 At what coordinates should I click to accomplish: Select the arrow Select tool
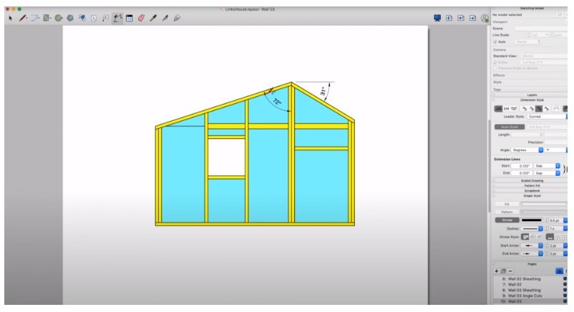coord(10,18)
